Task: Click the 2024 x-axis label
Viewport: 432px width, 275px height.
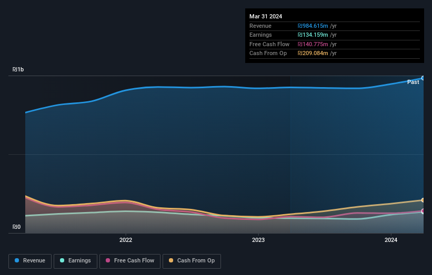Action: tap(390, 240)
